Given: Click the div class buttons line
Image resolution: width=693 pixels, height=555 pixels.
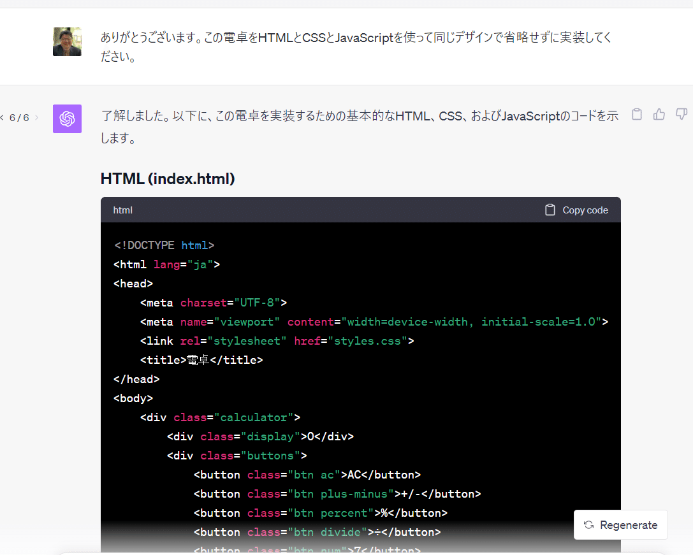Looking at the screenshot, I should click(x=237, y=456).
